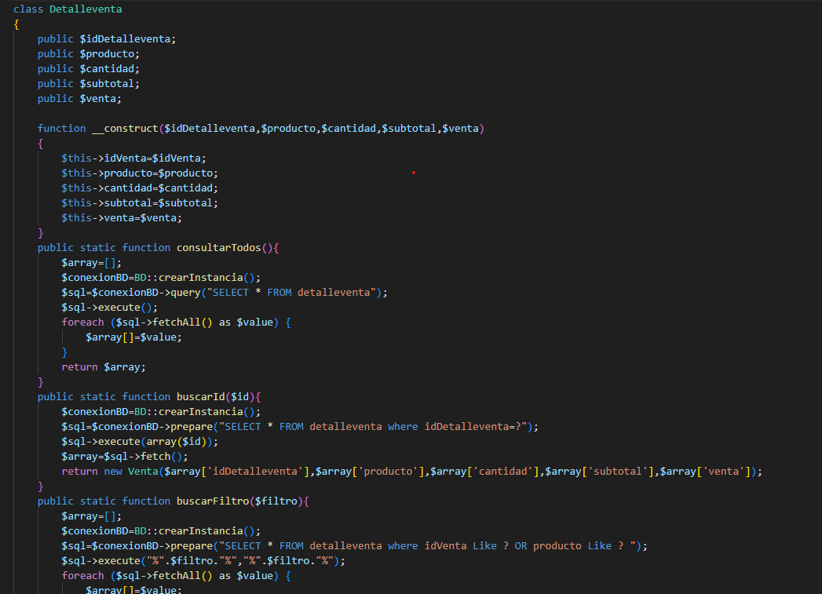Click the __construct function name
822x594 pixels.
click(x=125, y=129)
